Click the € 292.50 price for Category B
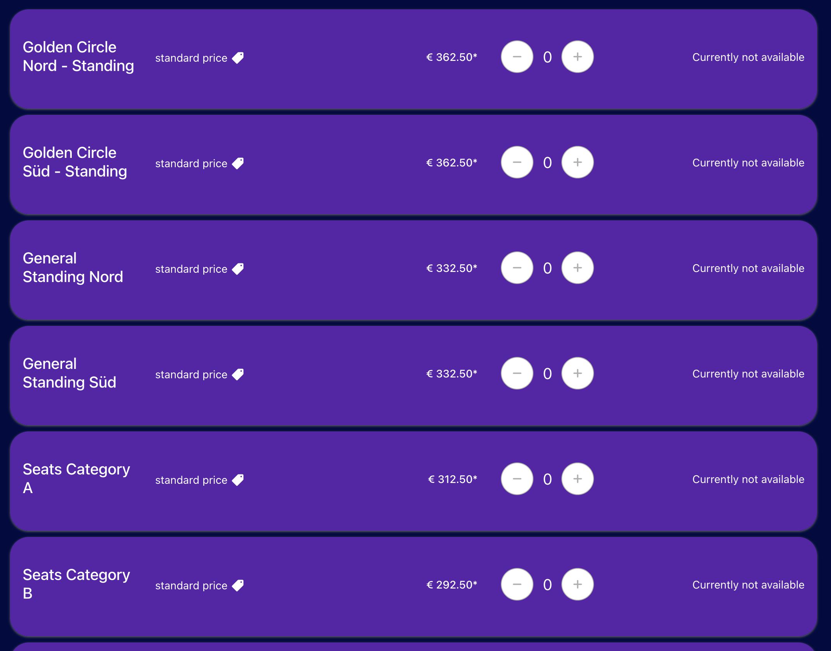Screen dimensions: 831x651 452,585
